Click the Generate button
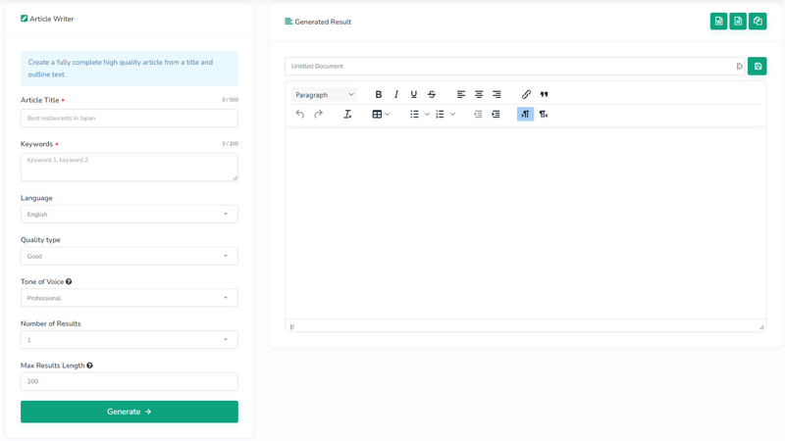Viewport: 785px width, 441px height. tap(130, 412)
